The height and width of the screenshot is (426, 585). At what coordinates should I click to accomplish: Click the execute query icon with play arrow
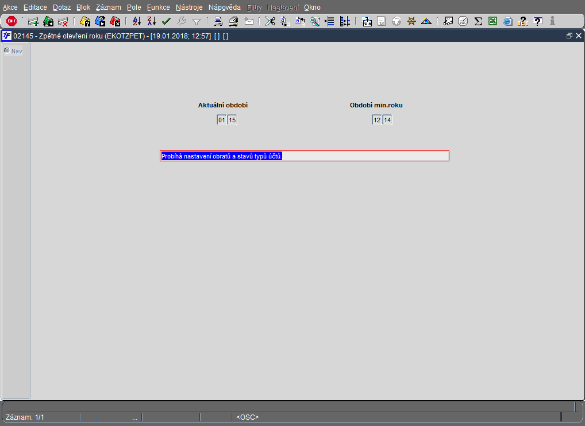pos(100,21)
